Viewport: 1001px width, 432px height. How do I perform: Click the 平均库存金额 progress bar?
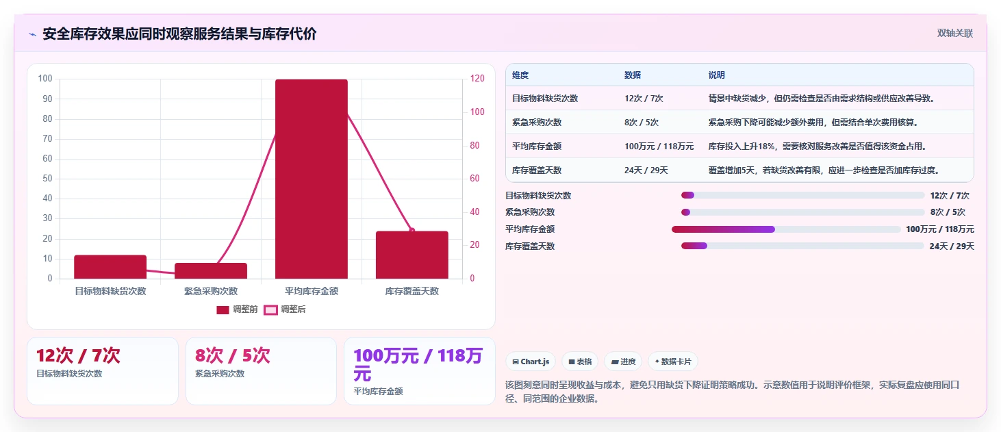[786, 229]
